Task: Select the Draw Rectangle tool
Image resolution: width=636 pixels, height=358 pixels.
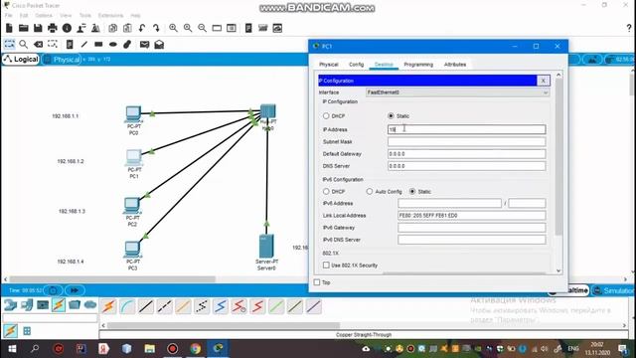Action: [x=98, y=44]
